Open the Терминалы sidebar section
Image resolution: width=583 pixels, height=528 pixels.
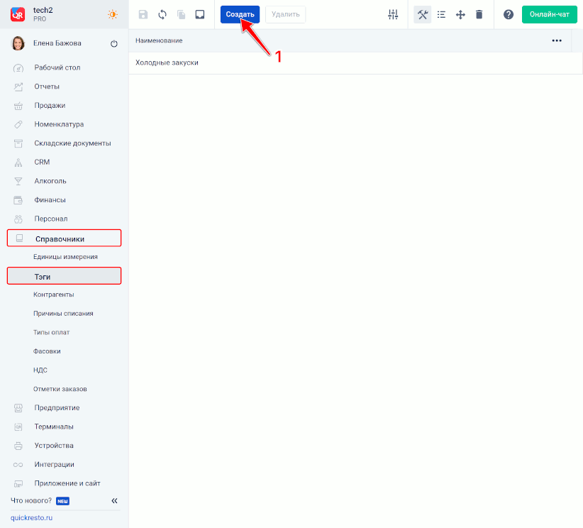coord(54,427)
